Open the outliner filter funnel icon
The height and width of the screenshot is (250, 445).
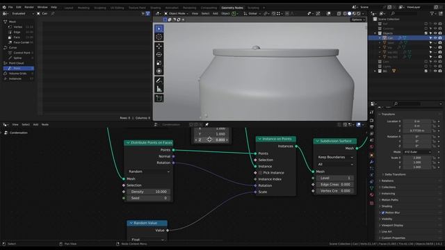pyautogui.click(x=432, y=13)
